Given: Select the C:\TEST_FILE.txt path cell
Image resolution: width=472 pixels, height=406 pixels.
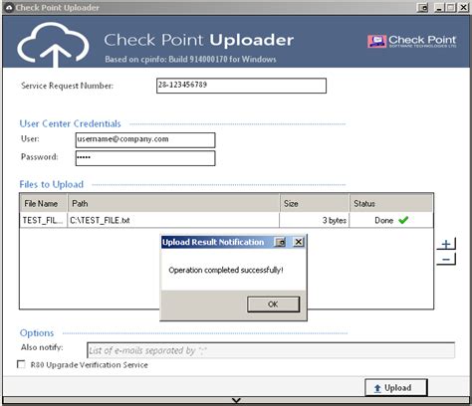Looking at the screenshot, I should click(173, 220).
